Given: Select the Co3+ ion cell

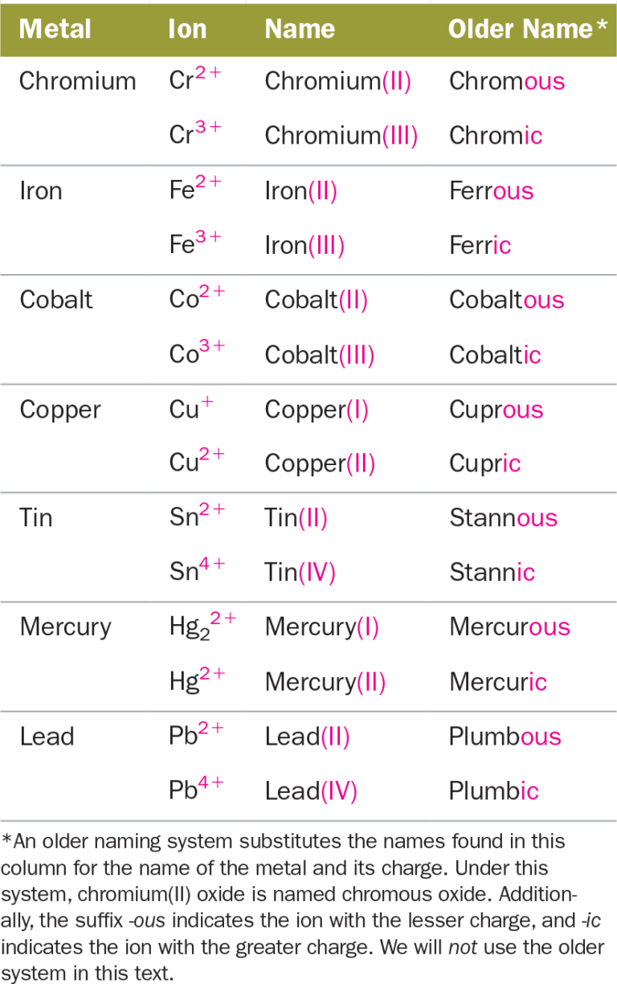Looking at the screenshot, I should [x=197, y=353].
